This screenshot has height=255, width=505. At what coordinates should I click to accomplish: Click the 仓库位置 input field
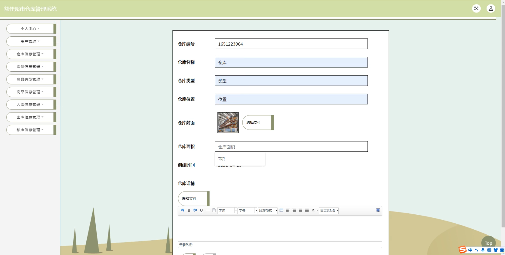[291, 99]
